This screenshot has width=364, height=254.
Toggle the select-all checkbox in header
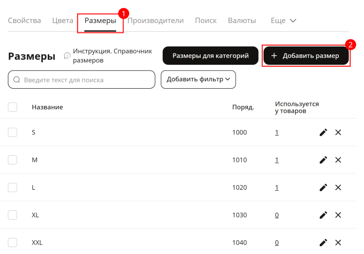[x=12, y=107]
